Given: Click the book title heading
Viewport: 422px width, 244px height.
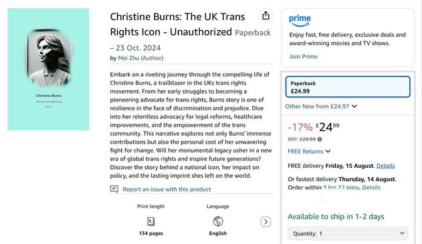Looking at the screenshot, I should pyautogui.click(x=177, y=24).
